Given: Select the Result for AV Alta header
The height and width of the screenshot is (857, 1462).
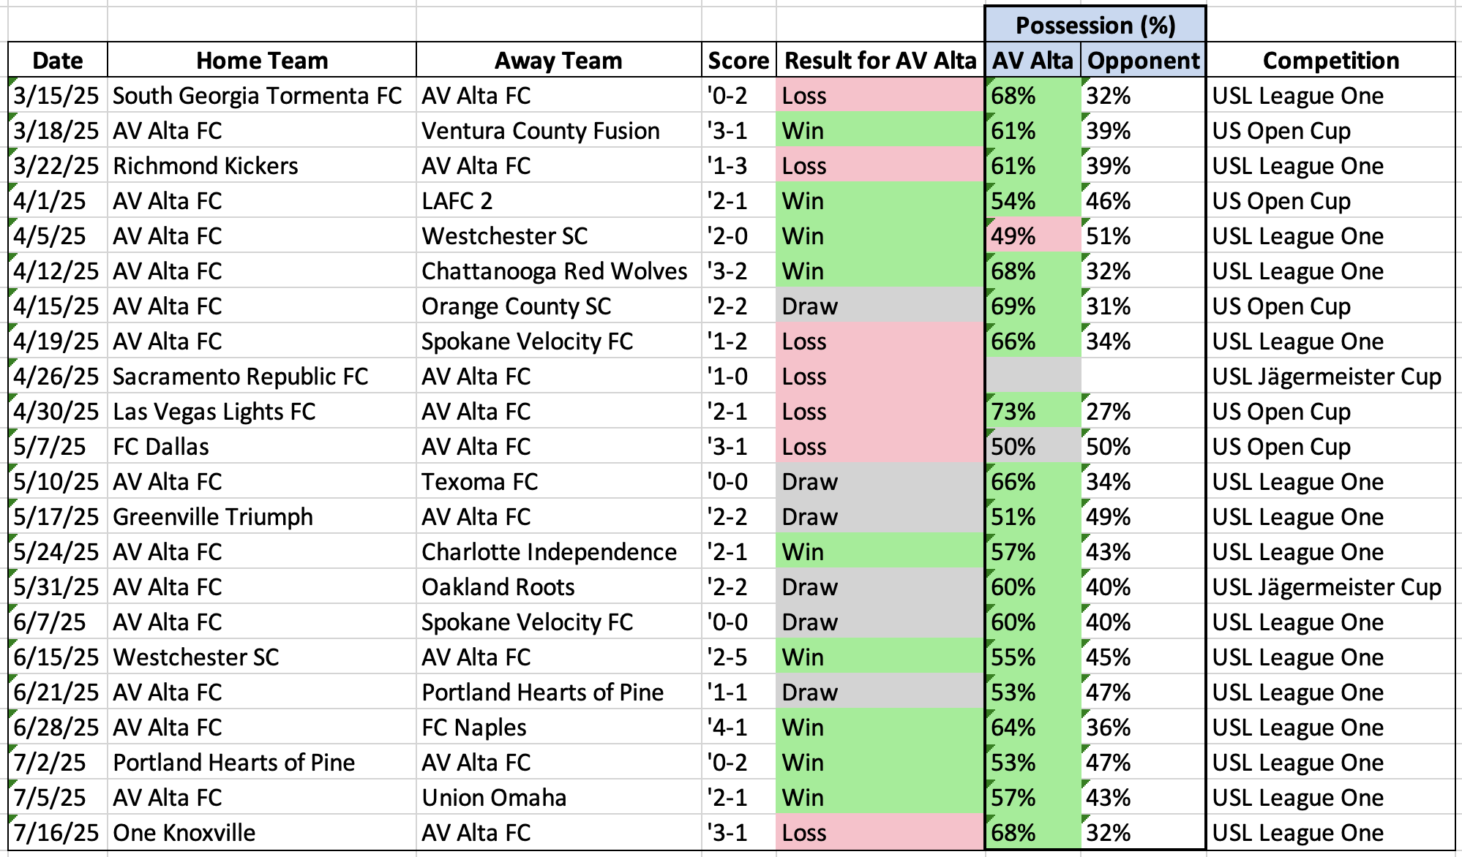Looking at the screenshot, I should 880,61.
